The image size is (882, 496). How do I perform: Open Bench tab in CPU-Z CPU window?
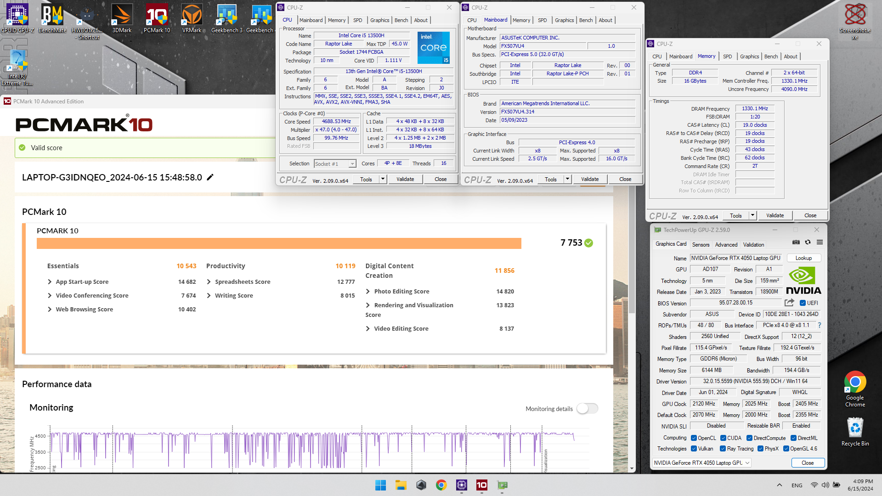pyautogui.click(x=401, y=20)
